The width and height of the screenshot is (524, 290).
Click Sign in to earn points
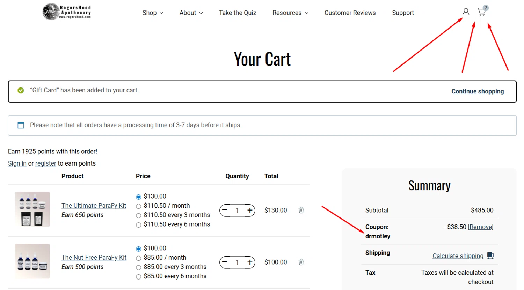(17, 163)
